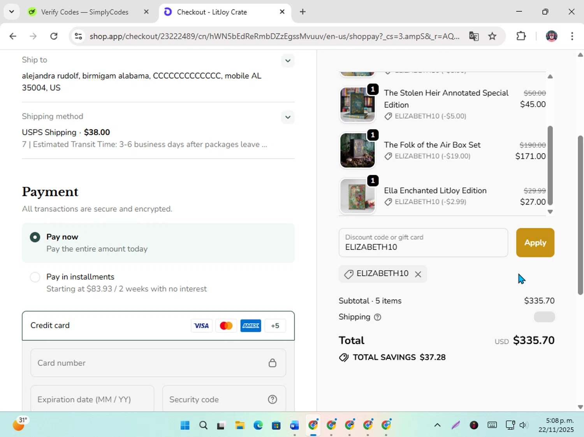This screenshot has width=584, height=437.
Task: Open the Windows Start menu
Action: 185,425
